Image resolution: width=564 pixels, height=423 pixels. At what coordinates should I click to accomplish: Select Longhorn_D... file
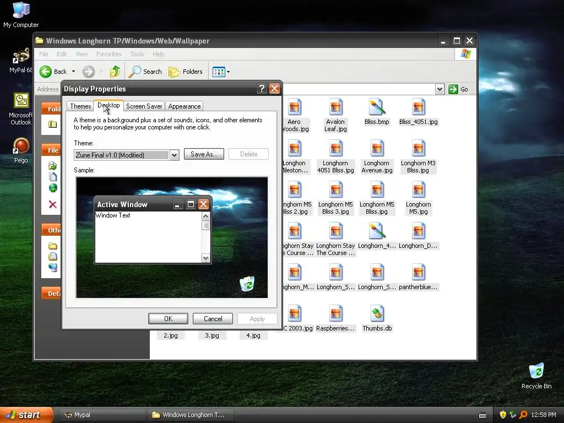(419, 236)
